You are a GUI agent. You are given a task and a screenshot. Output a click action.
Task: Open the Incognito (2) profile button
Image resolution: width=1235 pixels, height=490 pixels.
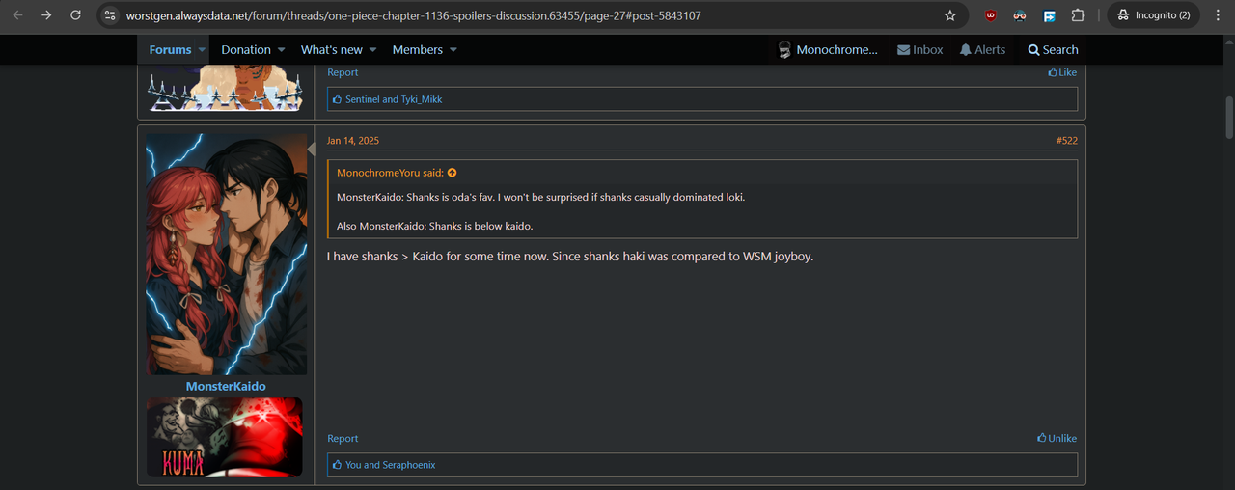point(1154,15)
